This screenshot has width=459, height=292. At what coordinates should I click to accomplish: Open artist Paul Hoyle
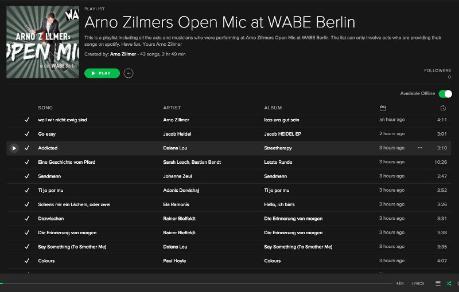pyautogui.click(x=174, y=261)
